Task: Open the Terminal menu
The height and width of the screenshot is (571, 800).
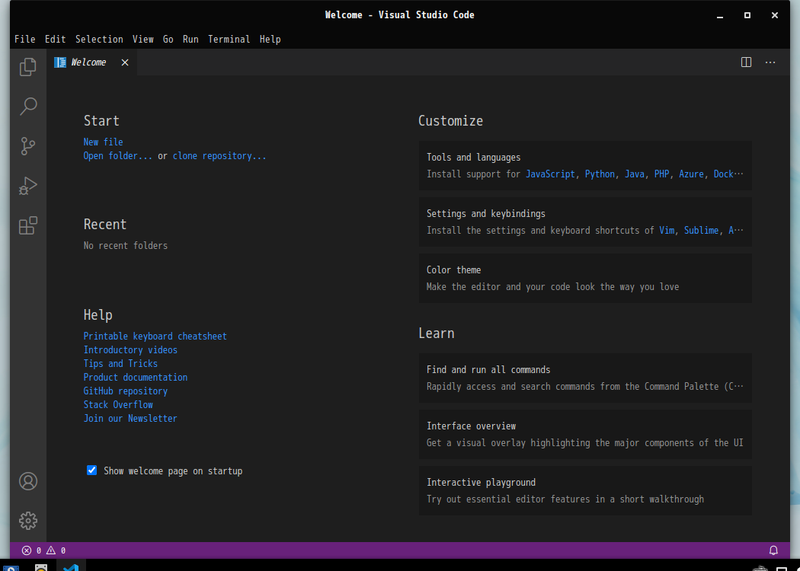Action: coord(229,40)
